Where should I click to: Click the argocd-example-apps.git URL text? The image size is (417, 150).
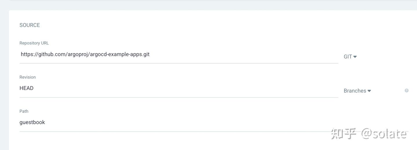(x=120, y=54)
